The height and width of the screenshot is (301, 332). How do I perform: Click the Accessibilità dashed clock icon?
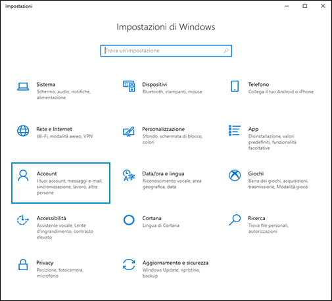point(23,220)
